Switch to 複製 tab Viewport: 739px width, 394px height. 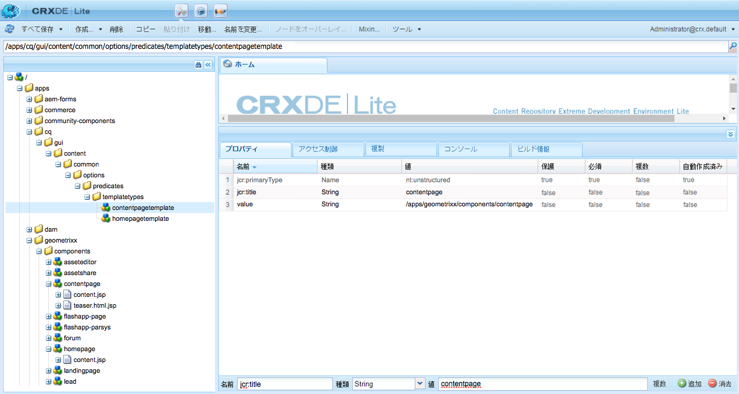click(401, 149)
